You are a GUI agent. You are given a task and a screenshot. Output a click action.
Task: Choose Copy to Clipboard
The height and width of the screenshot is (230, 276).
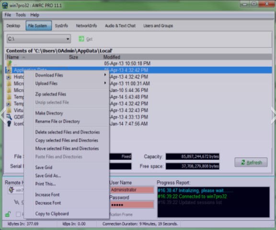coord(52,214)
